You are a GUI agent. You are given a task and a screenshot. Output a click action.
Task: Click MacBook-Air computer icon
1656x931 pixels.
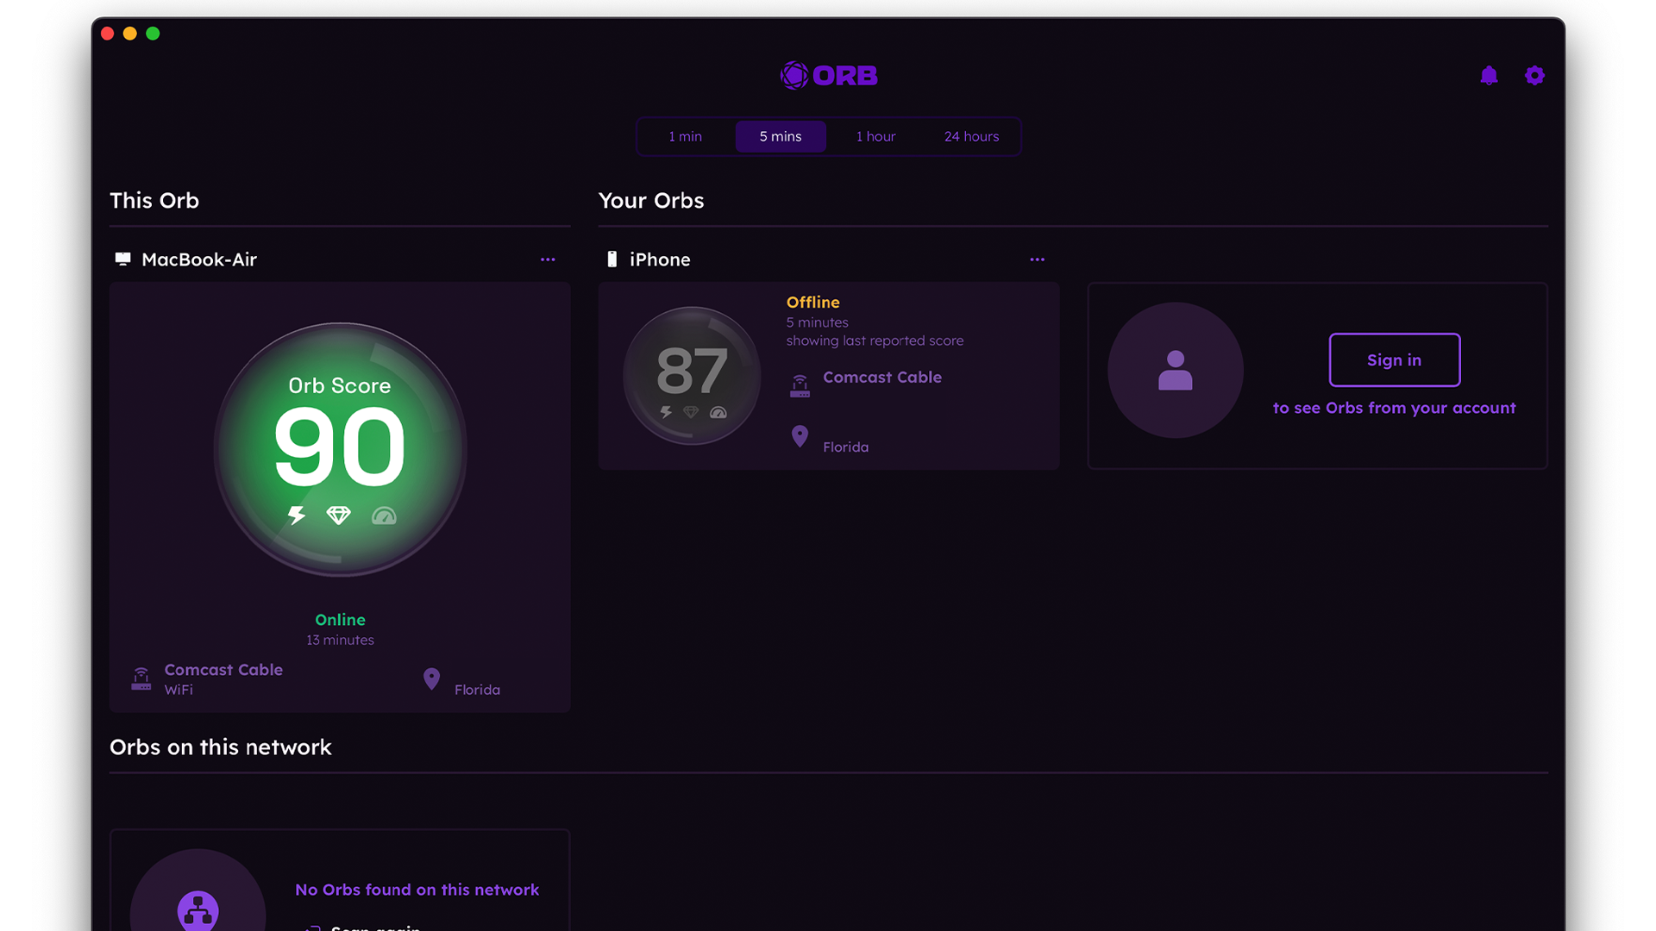tap(122, 259)
